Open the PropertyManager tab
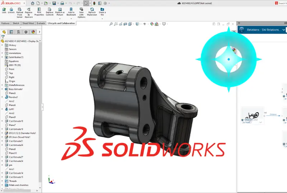This screenshot has width=287, height=193. [11, 32]
